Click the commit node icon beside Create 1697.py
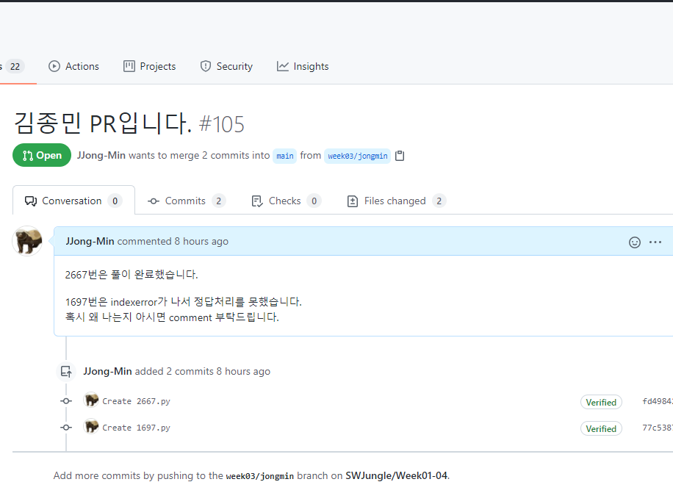 click(x=66, y=428)
